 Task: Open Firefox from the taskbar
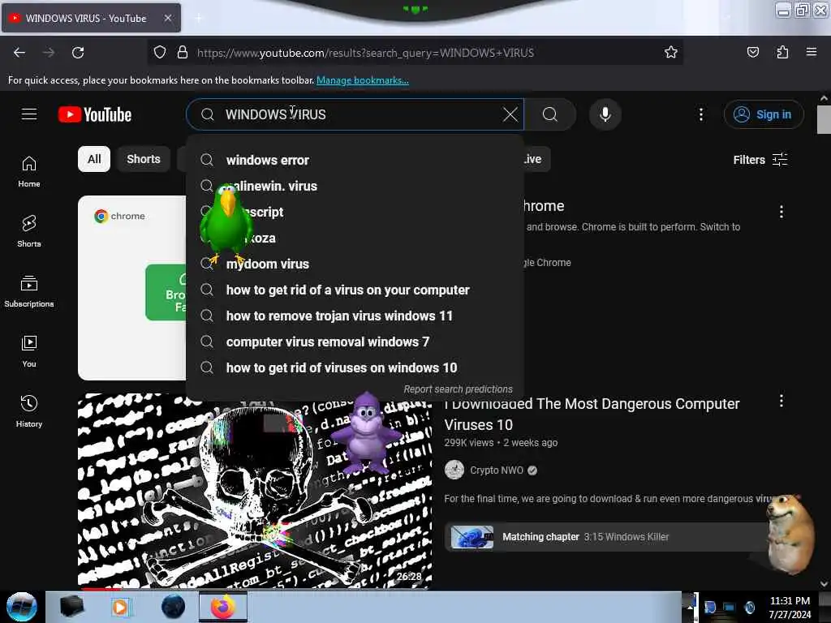click(222, 607)
